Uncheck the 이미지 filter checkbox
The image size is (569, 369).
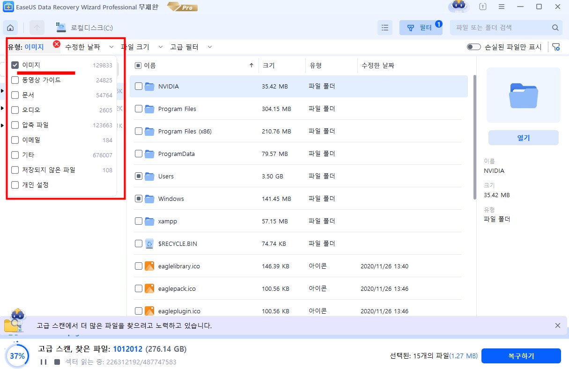coord(15,65)
